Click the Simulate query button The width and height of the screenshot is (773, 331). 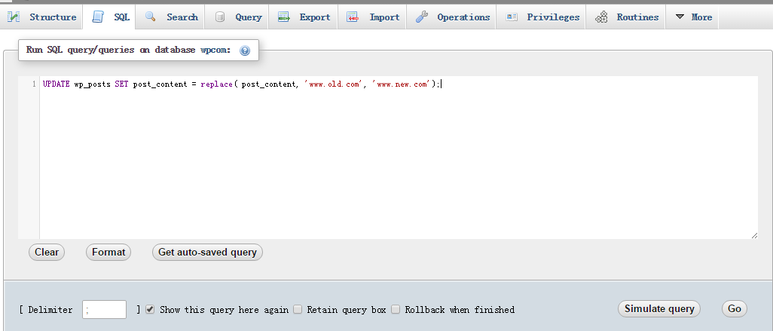(659, 308)
